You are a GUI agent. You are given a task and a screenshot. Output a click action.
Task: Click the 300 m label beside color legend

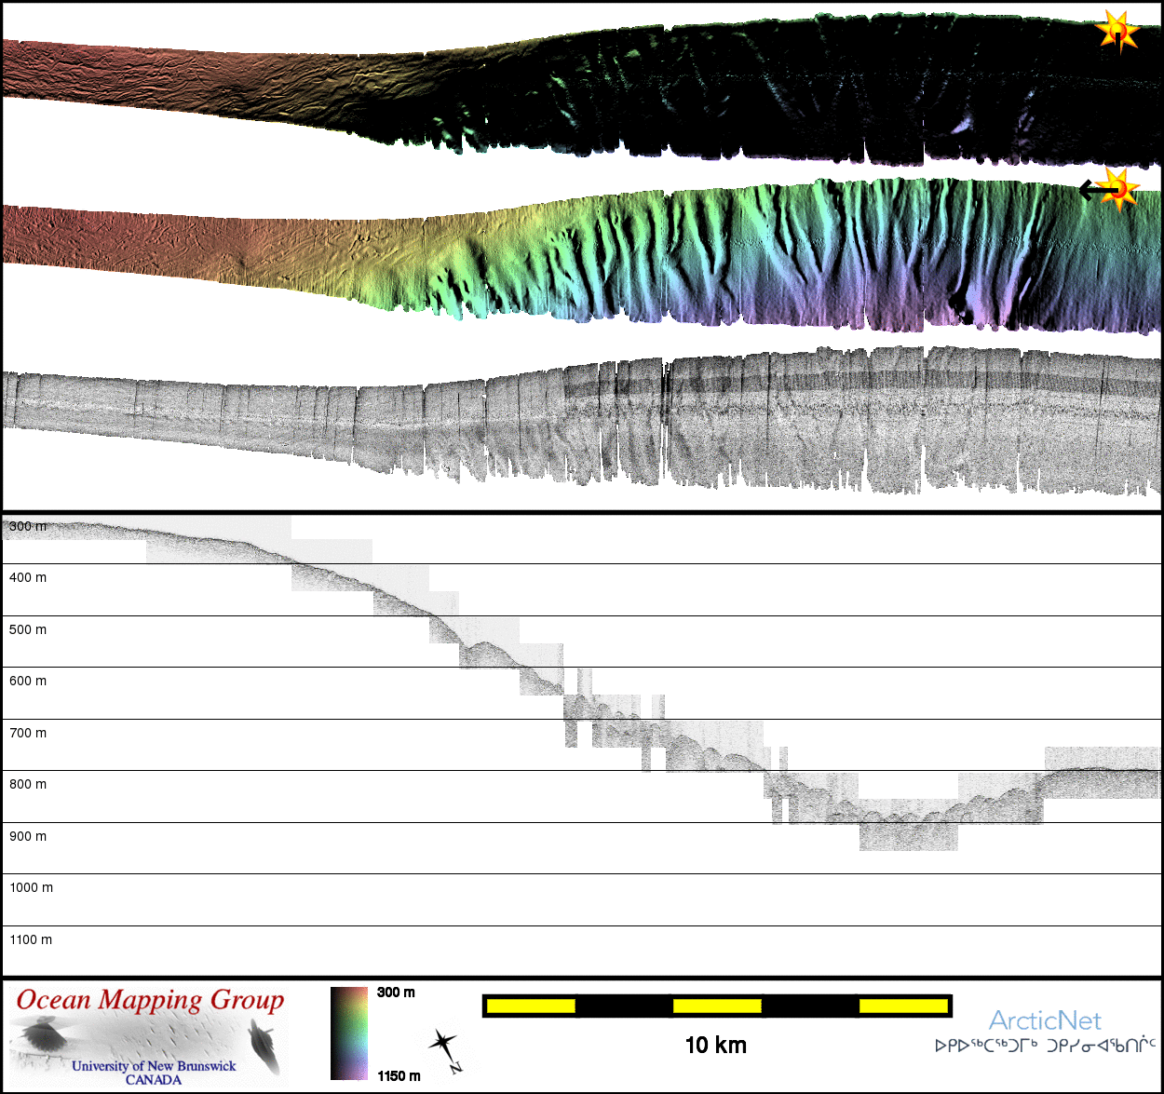click(396, 993)
